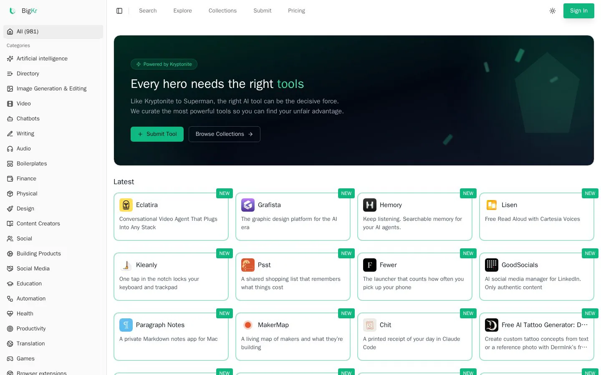Click the BigKr logo icon
The height and width of the screenshot is (375, 601).
tap(13, 11)
